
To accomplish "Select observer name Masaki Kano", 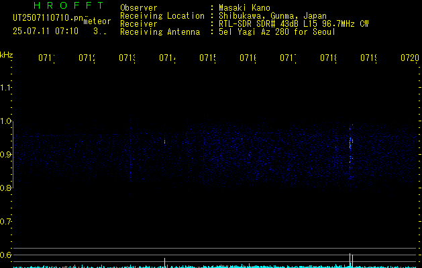I will tap(244, 7).
